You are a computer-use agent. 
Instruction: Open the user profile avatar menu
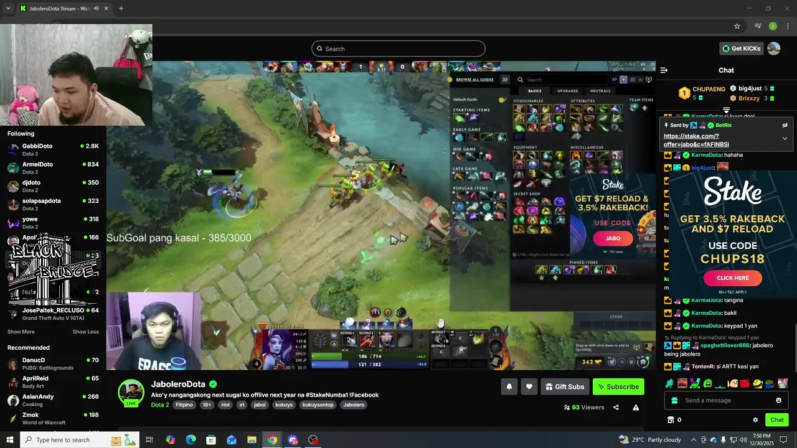pos(774,49)
